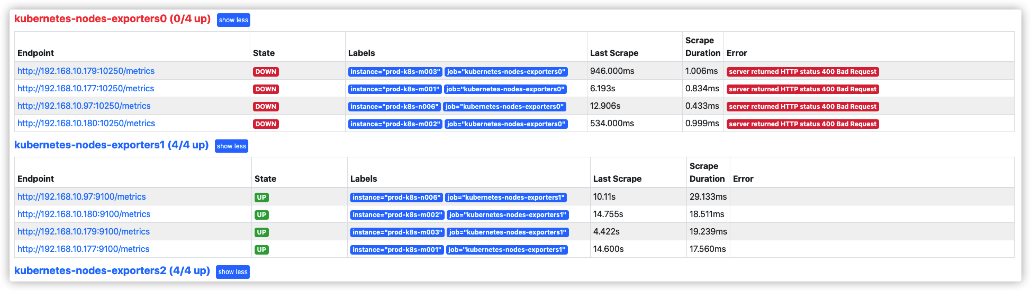
Task: Click instance="prod-k8s-n006" label in exporters0 table
Action: (394, 107)
